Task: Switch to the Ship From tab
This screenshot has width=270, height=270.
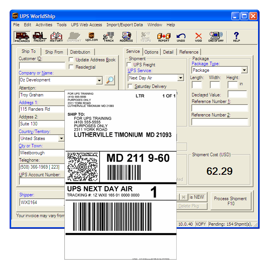Action: 54,52
